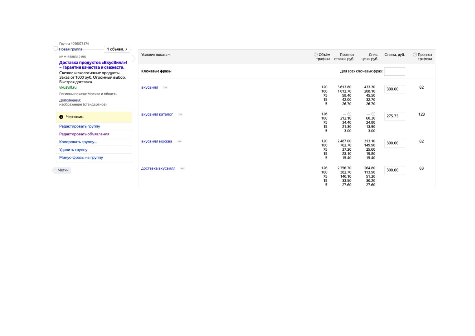Select forecast bid value 3 613.80
This screenshot has width=475, height=336.
pos(344,87)
